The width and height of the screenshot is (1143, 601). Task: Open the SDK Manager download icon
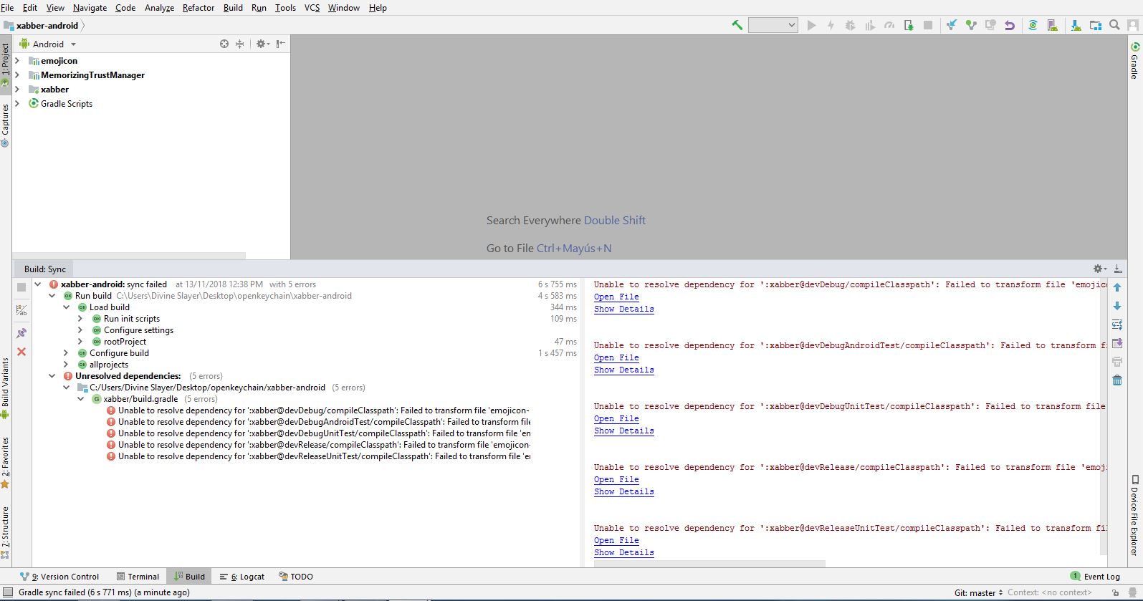1076,25
